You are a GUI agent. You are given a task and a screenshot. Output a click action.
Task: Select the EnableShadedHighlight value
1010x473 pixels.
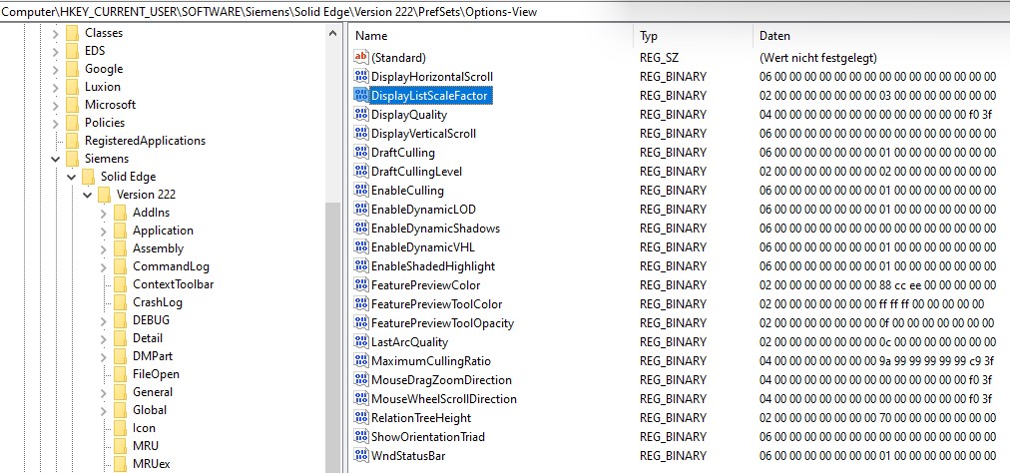point(433,266)
